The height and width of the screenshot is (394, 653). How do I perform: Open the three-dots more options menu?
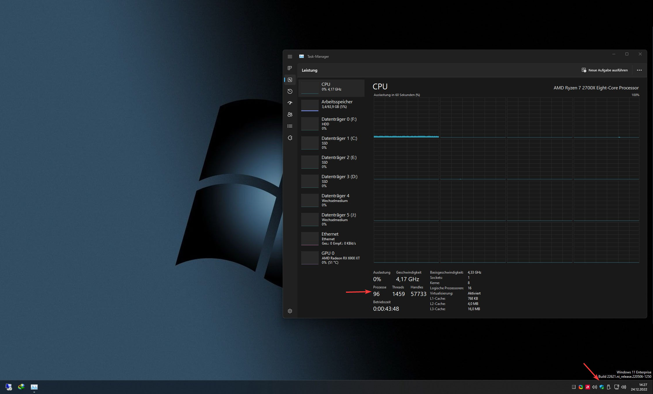click(x=639, y=70)
